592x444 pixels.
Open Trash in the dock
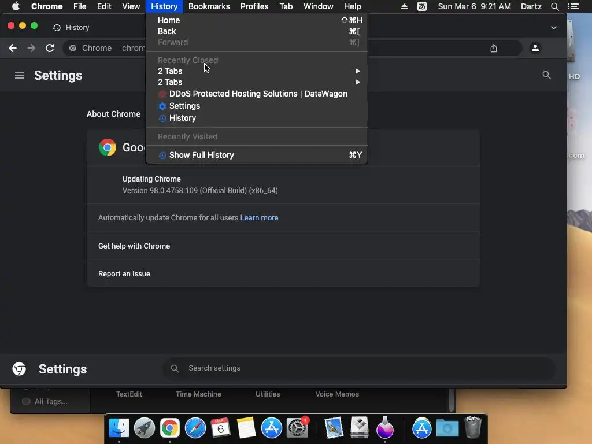(473, 427)
